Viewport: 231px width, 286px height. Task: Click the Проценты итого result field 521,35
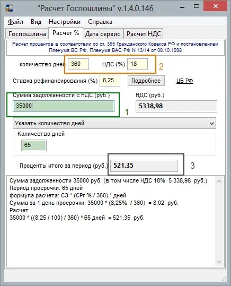tap(144, 166)
